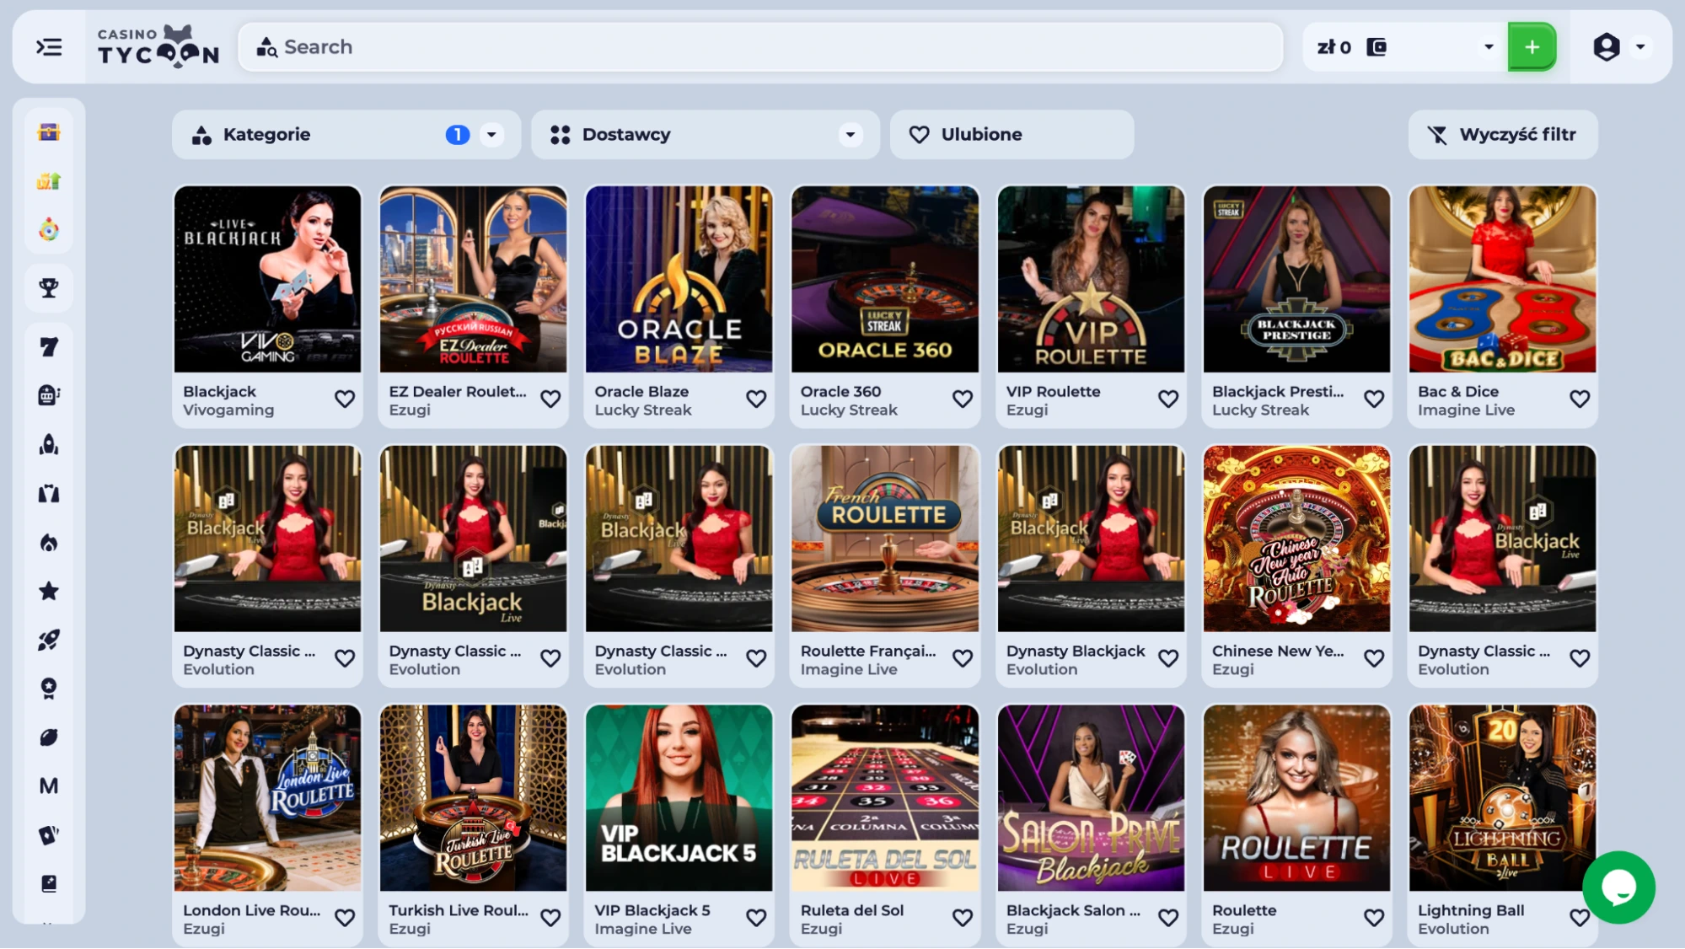This screenshot has width=1685, height=949.
Task: Select the slot machine sidebar icon
Action: (x=49, y=395)
